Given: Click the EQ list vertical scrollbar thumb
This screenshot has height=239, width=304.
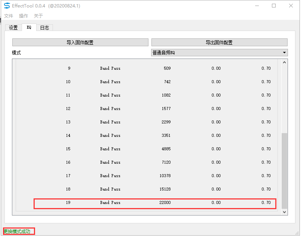Looking at the screenshot, I should coord(285,171).
